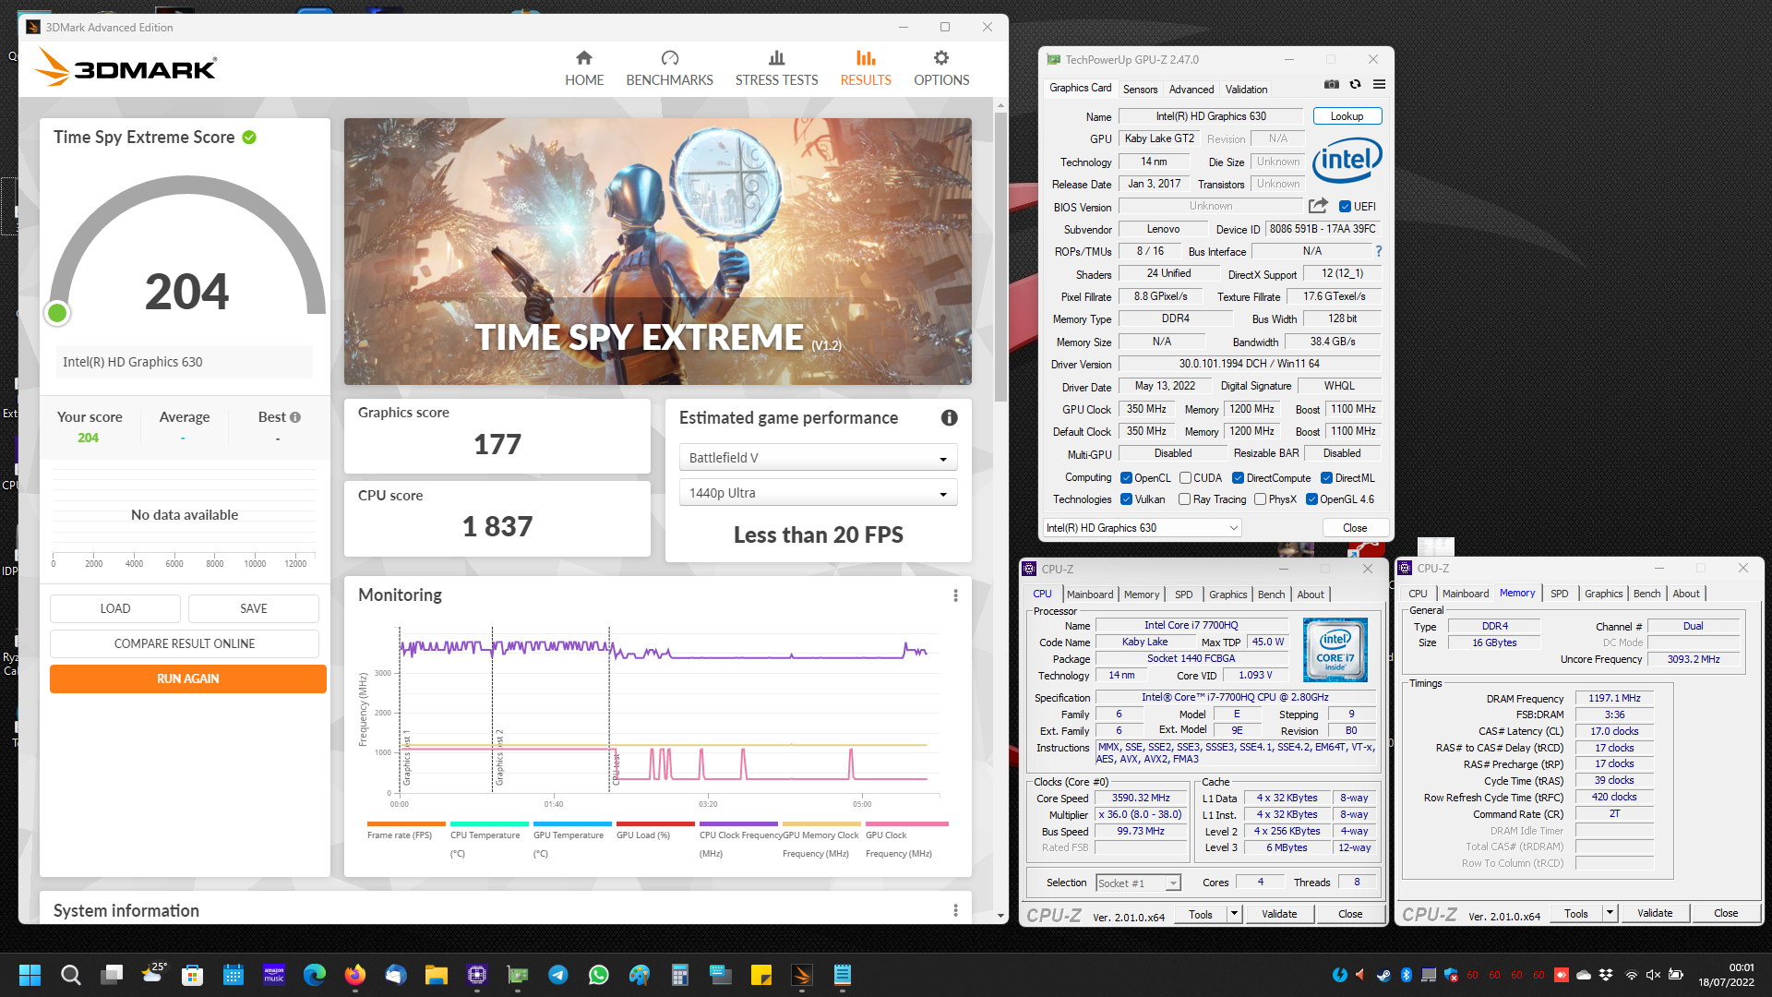Viewport: 1772px width, 997px height.
Task: Switch to Advanced tab in GPU-Z
Action: [x=1191, y=90]
